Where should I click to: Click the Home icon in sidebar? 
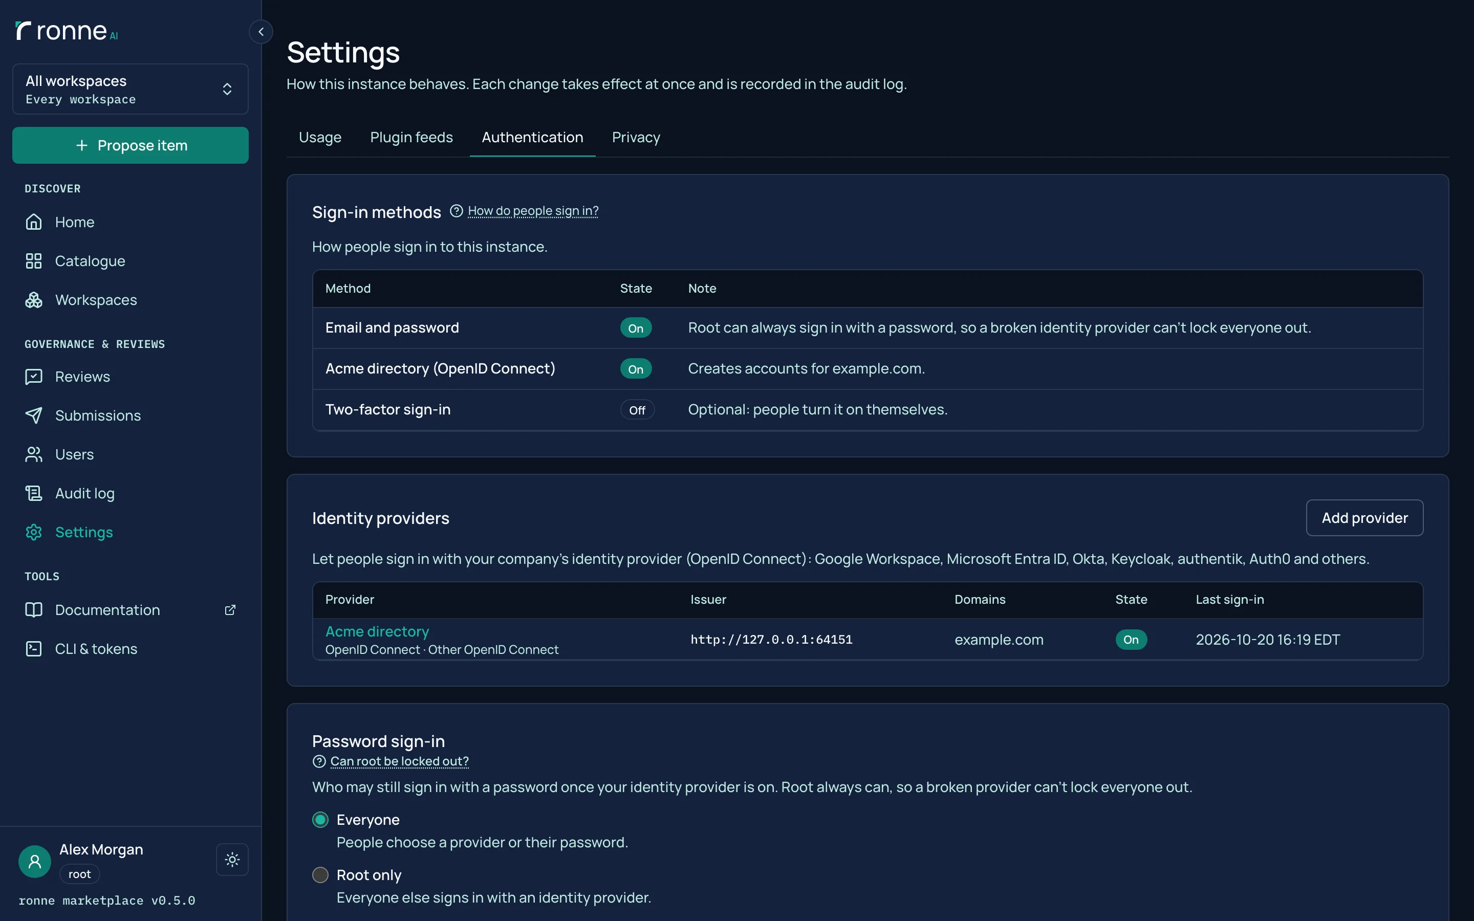33,223
